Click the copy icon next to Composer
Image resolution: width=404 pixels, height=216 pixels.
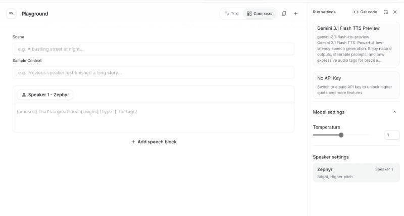[x=284, y=14]
